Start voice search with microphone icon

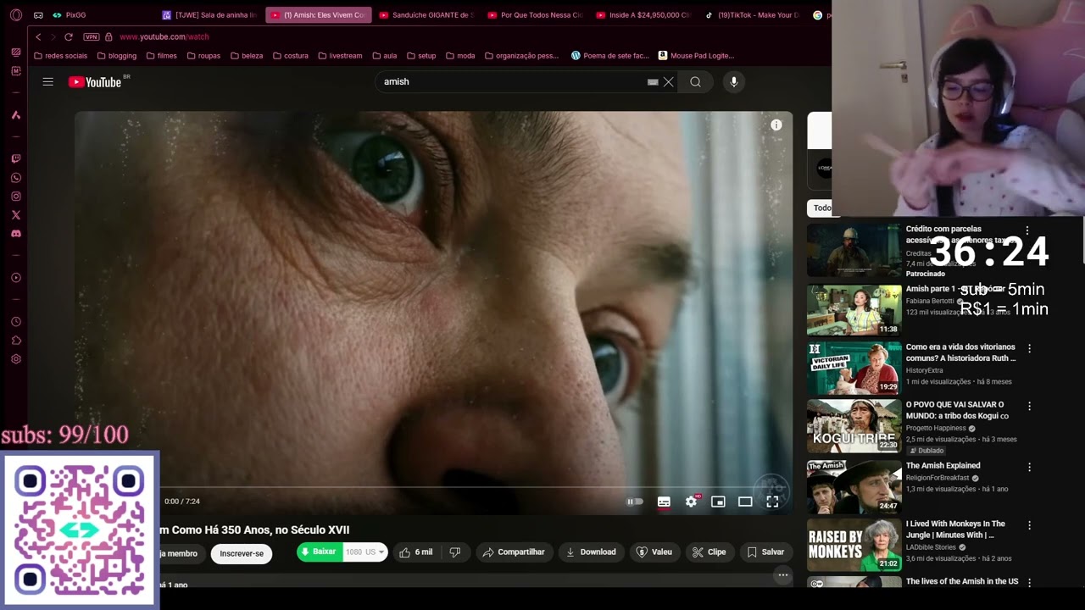[x=734, y=82]
